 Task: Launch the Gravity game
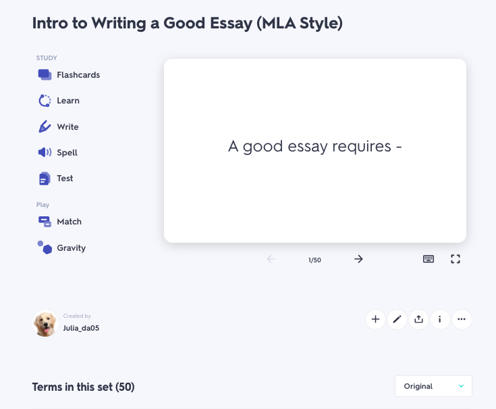[71, 248]
